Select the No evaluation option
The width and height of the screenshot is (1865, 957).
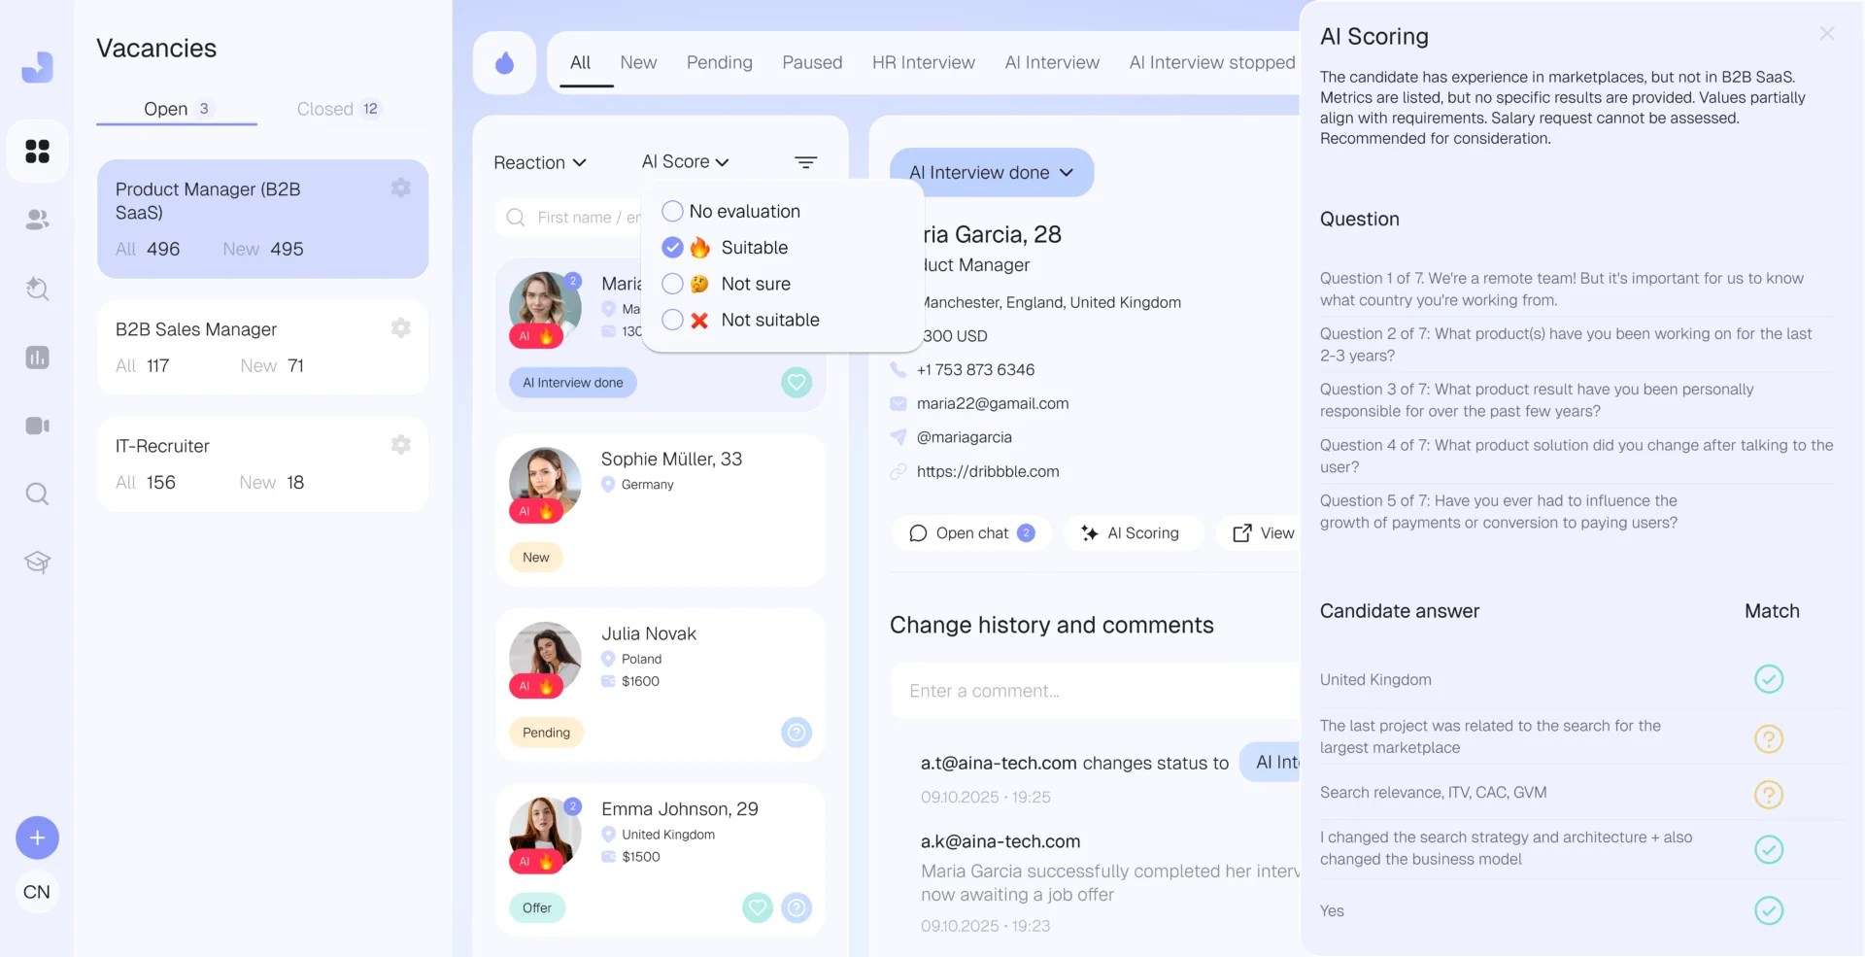pos(731,211)
